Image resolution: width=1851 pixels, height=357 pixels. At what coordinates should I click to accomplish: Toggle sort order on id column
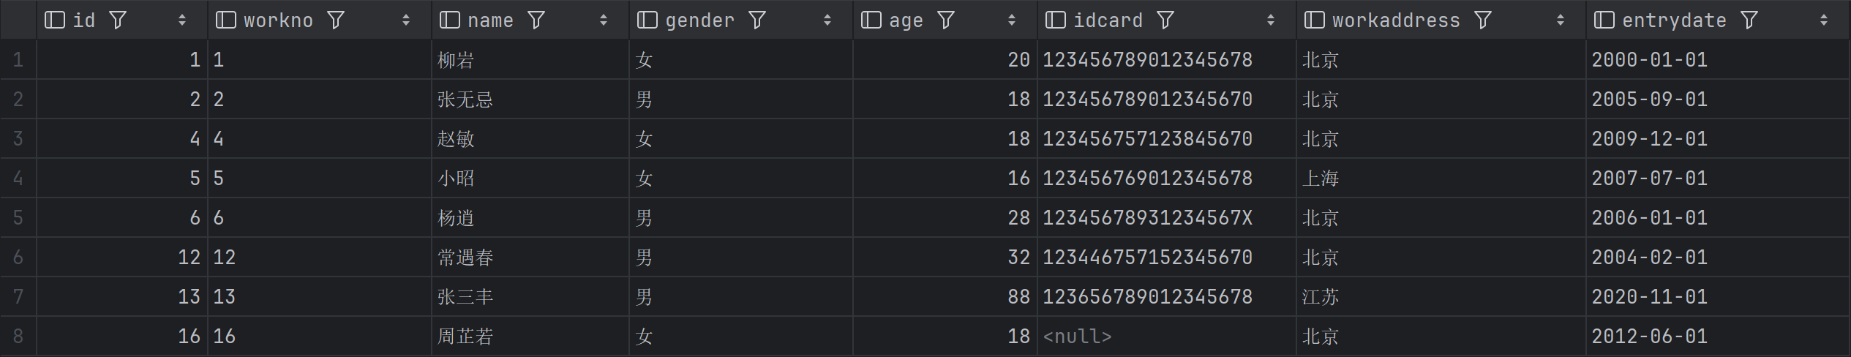182,20
